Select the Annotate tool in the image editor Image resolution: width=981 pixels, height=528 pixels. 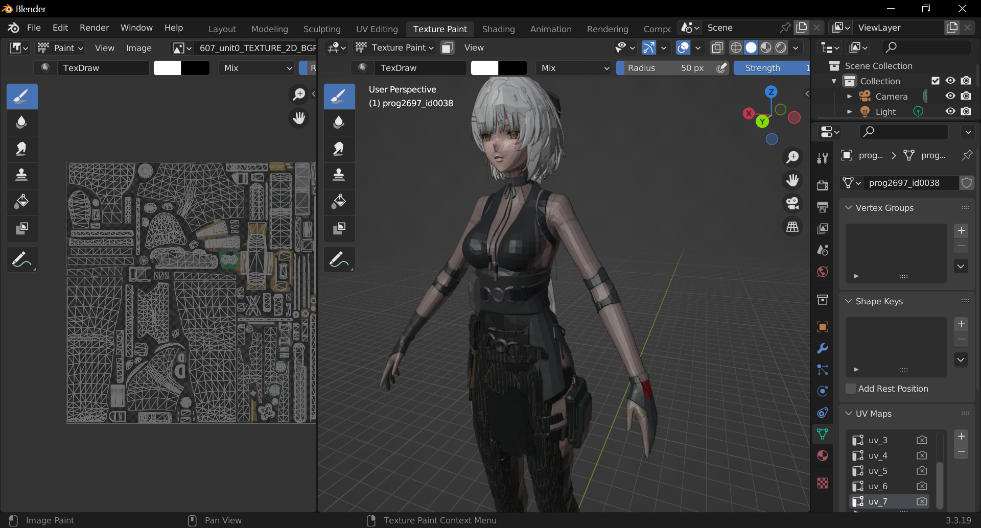22,260
